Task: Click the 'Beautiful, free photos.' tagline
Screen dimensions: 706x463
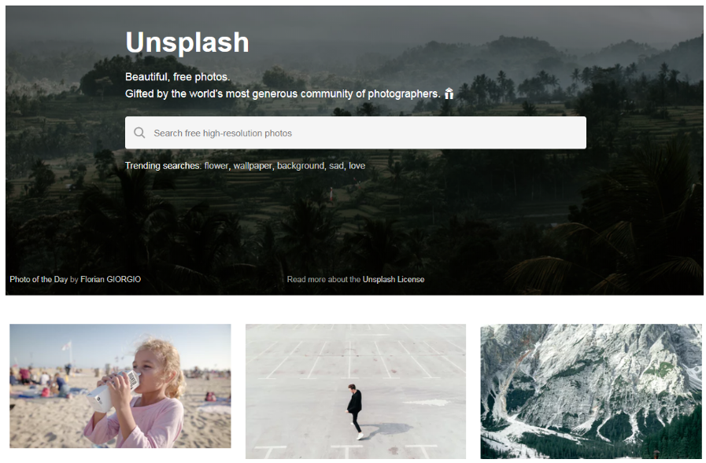Action: pyautogui.click(x=177, y=77)
